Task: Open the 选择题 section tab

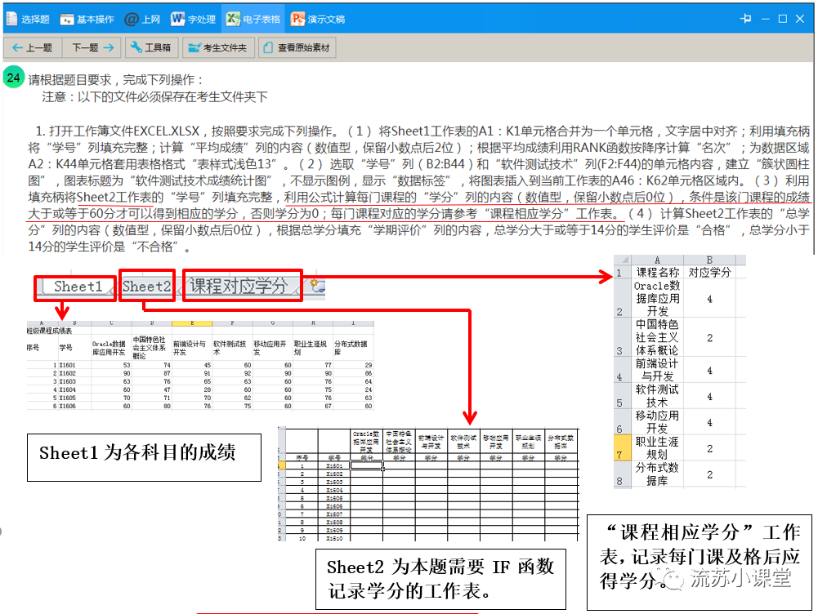Action: [28, 20]
